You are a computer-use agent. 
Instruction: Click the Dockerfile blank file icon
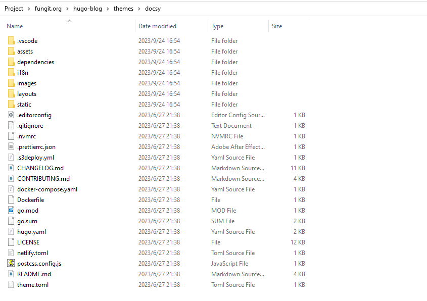[x=11, y=200]
